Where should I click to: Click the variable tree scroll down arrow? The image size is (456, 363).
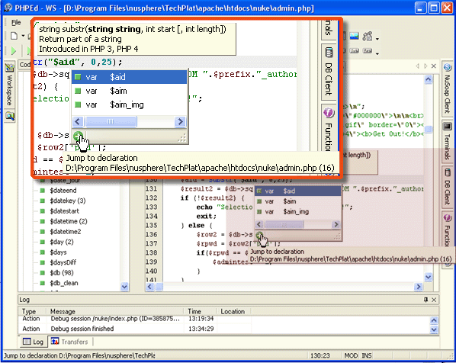(x=124, y=287)
